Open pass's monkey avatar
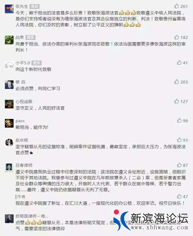Viewport: 193px width, 236px height. click(x=9, y=123)
